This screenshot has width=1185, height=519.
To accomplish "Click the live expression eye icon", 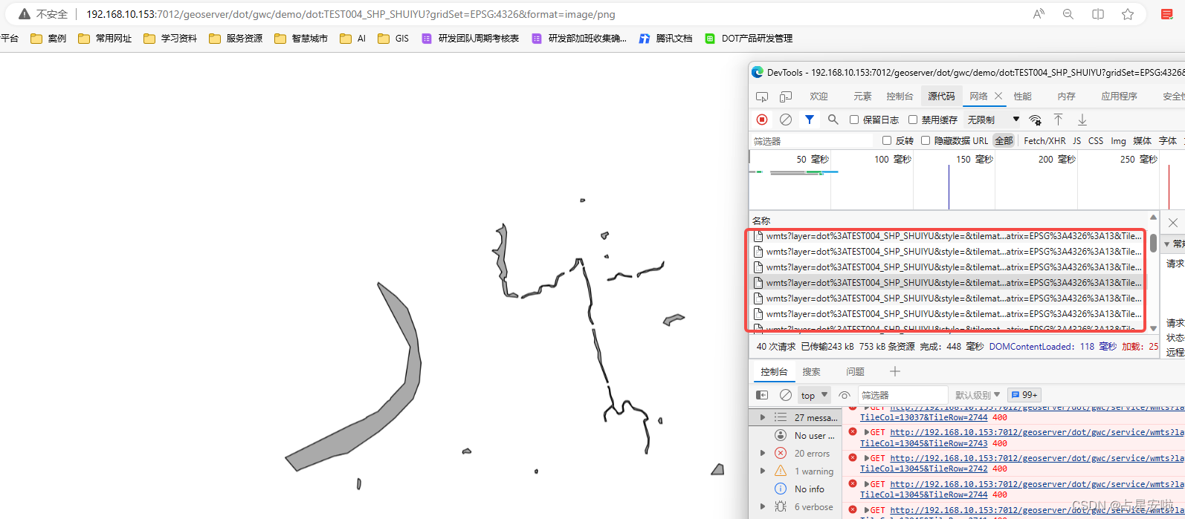I will 845,395.
